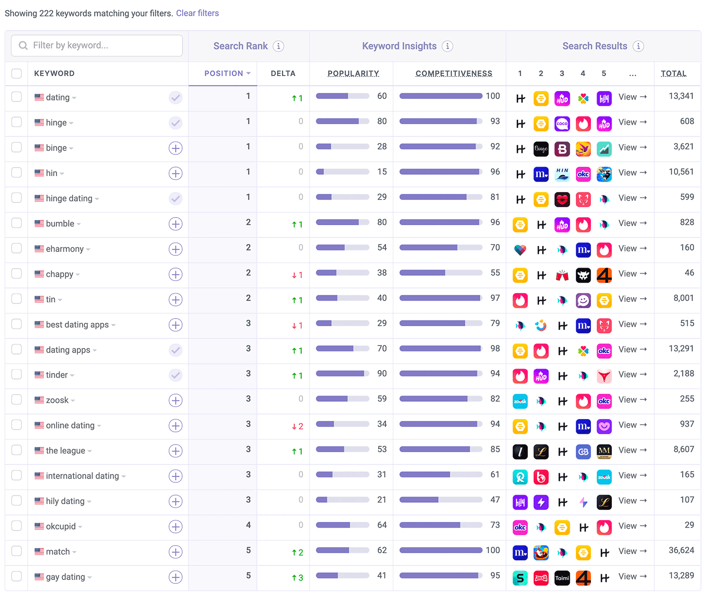The height and width of the screenshot is (598, 708).
Task: Sort by the Total column header
Action: coord(674,74)
